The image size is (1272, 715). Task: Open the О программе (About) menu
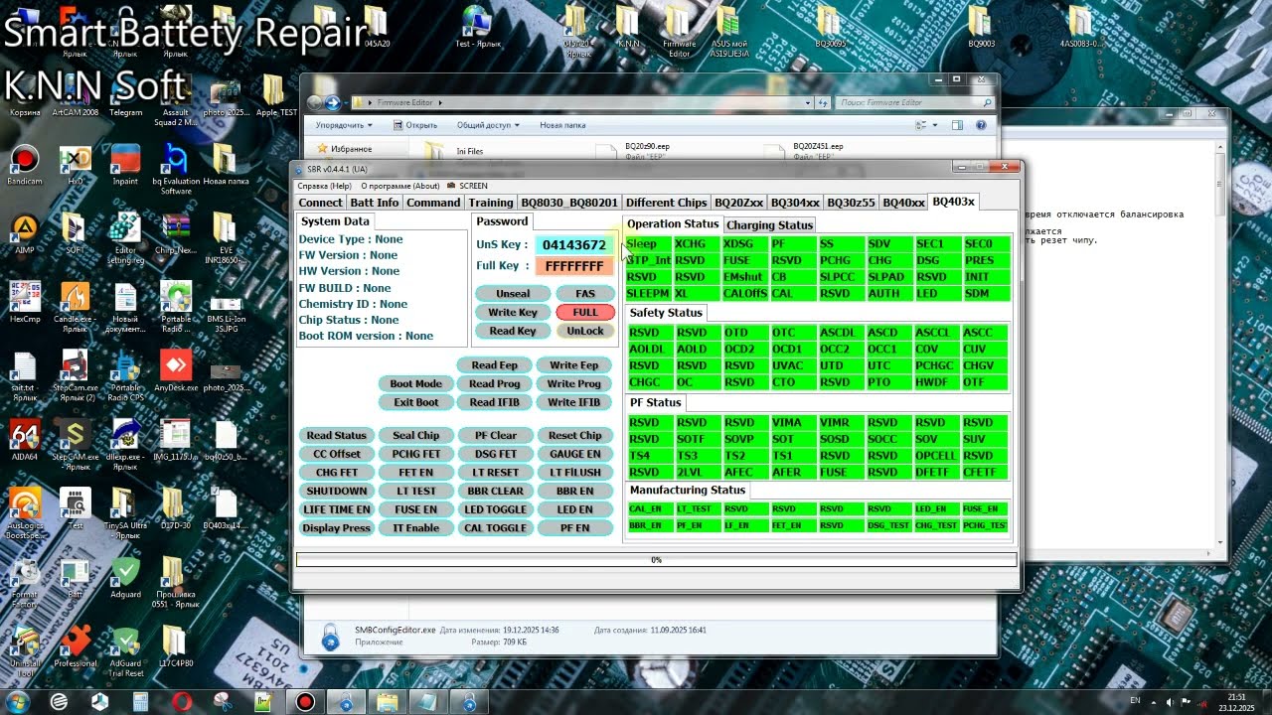(399, 186)
